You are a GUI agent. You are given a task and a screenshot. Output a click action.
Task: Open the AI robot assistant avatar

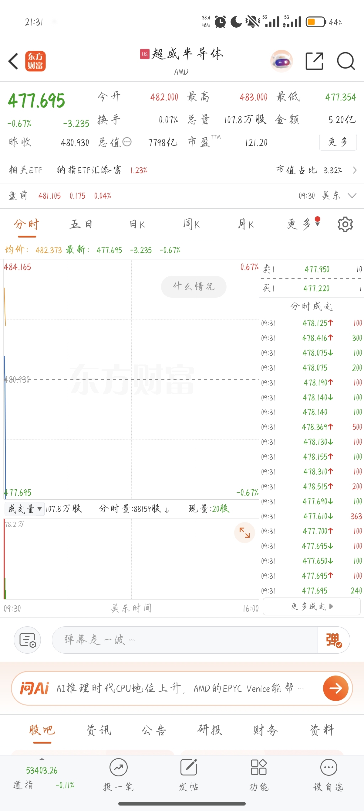pyautogui.click(x=281, y=61)
